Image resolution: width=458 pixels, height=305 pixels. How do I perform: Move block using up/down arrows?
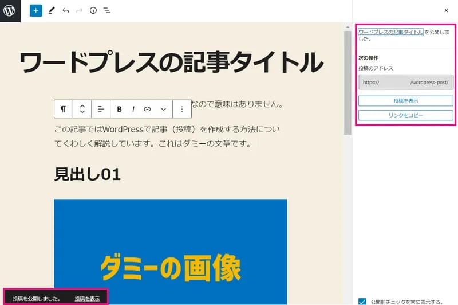coord(82,109)
